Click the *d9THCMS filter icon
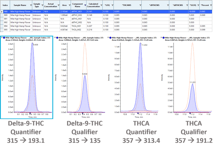 pos(168,5)
